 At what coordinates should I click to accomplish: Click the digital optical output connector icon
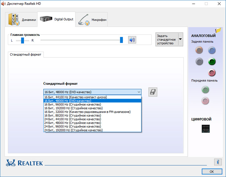(206, 129)
